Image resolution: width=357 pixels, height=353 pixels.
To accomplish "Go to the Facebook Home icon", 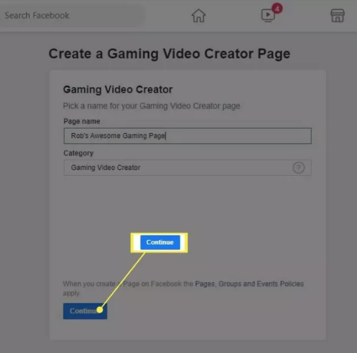I will [x=198, y=15].
